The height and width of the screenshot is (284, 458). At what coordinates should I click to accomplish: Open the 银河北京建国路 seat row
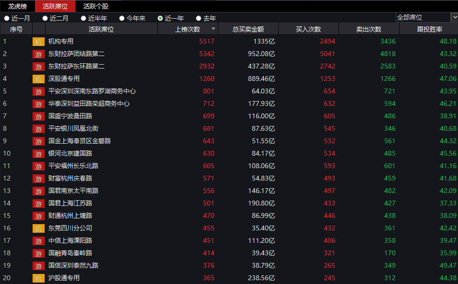229,153
